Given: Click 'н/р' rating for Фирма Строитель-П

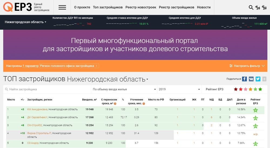Looking at the screenshot, I should click(x=255, y=134).
